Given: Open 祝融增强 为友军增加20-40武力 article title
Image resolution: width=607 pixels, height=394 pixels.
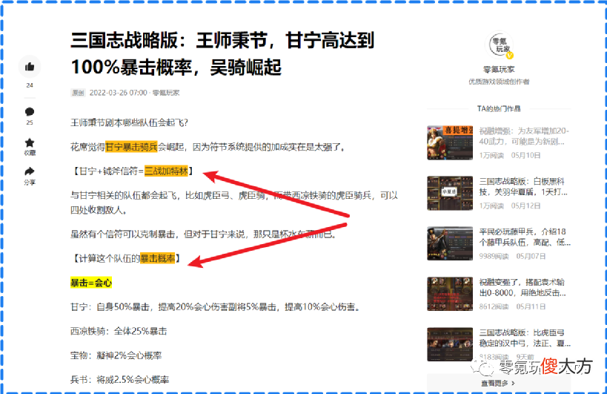Looking at the screenshot, I should point(524,136).
